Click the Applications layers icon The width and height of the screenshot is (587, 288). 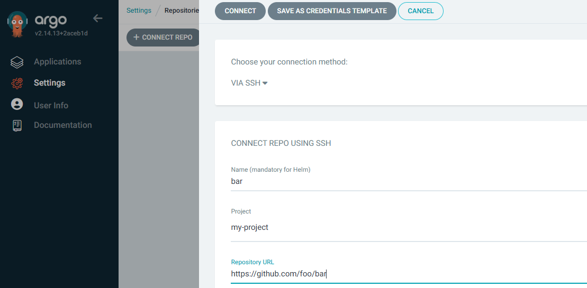pyautogui.click(x=17, y=62)
